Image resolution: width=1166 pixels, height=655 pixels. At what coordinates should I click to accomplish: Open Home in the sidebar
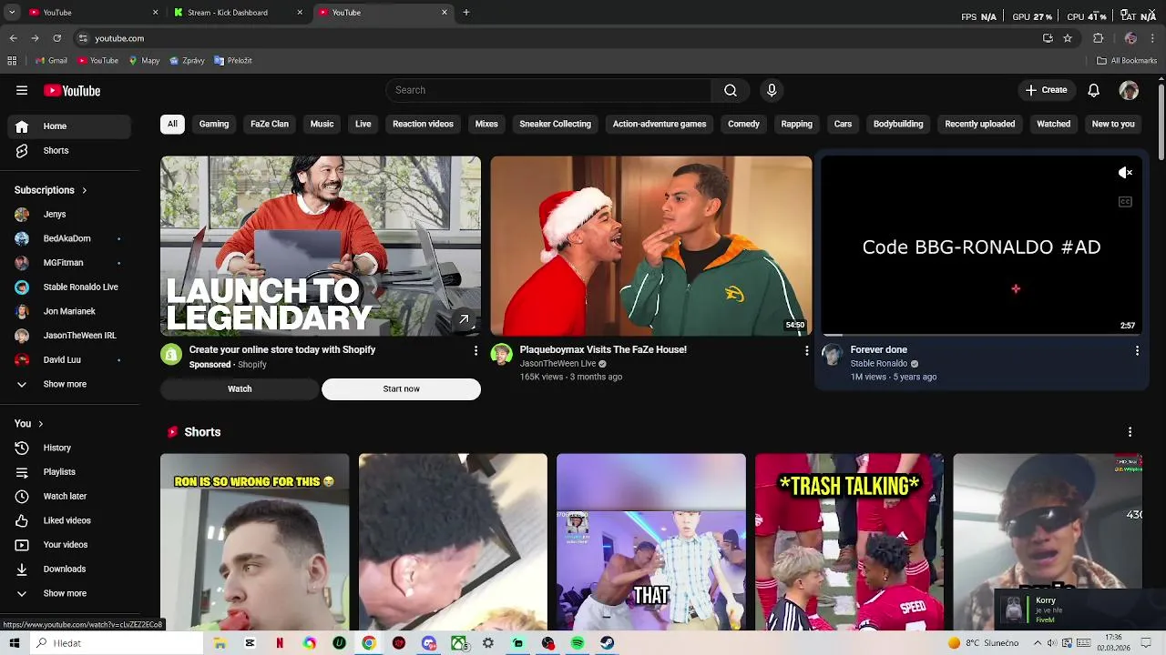click(x=69, y=126)
